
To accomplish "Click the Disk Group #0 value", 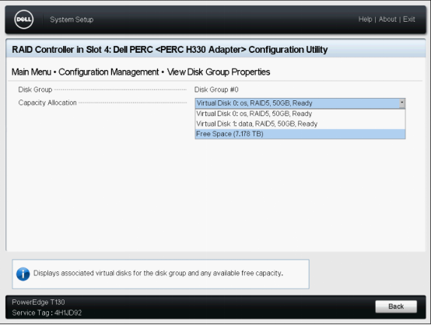I will click(x=216, y=89).
